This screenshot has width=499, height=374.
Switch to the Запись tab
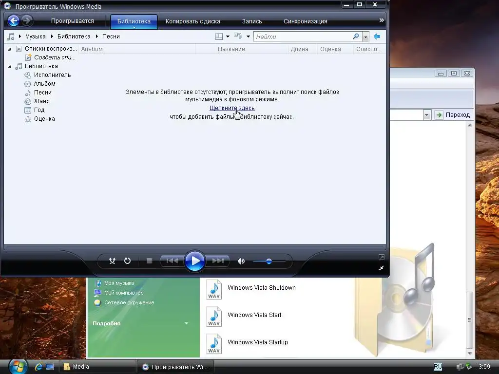click(252, 21)
